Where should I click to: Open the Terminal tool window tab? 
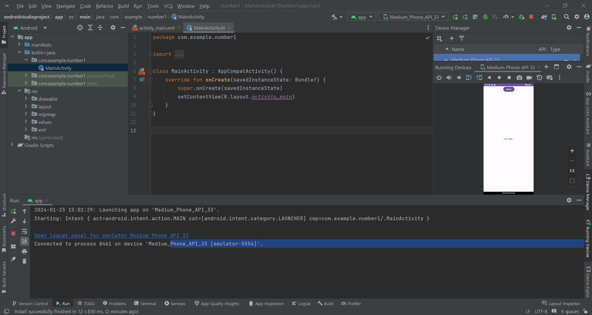click(145, 304)
